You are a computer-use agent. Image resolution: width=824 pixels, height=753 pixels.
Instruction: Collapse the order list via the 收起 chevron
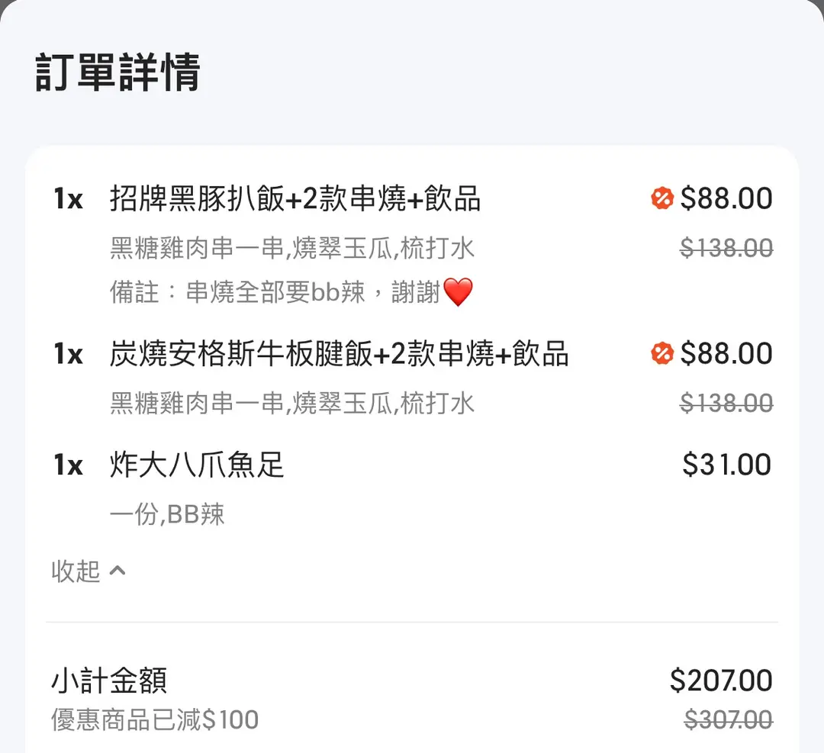(x=117, y=571)
